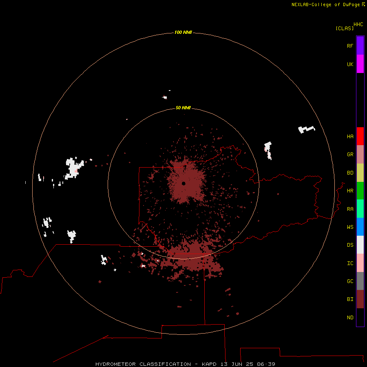367x367 pixels.
Task: Click the HHC product code text
Action: tap(358, 24)
